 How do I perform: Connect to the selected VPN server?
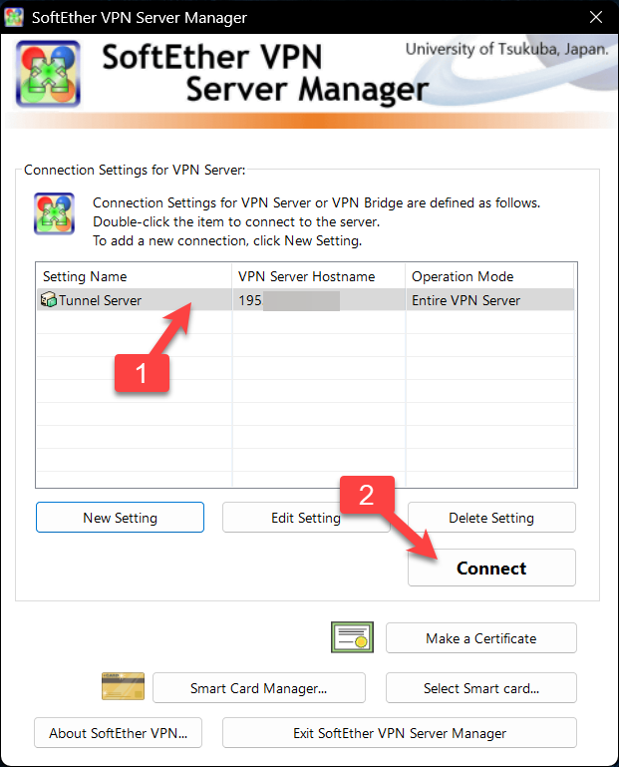pos(491,568)
